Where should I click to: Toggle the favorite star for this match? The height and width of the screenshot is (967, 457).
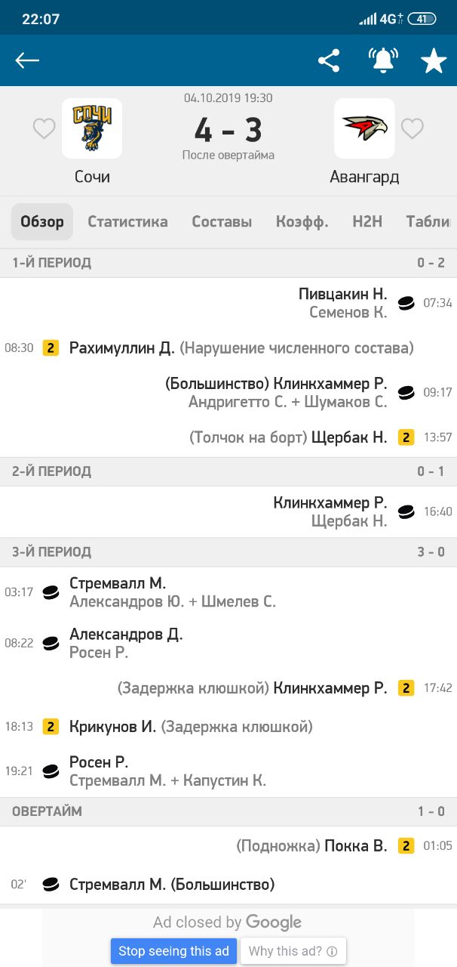pos(434,61)
